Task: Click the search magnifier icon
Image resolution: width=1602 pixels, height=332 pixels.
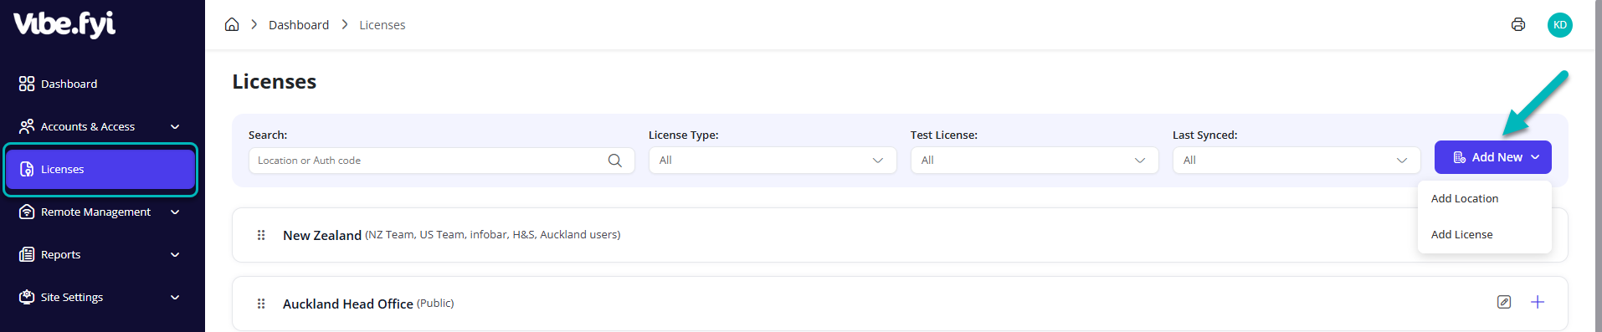Action: [x=615, y=161]
